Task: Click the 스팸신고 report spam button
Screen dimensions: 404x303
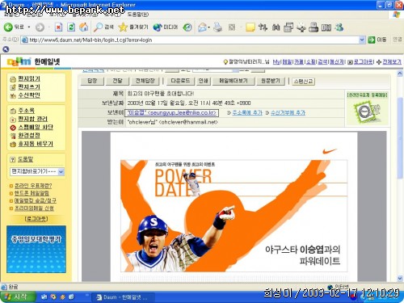Action: point(303,81)
